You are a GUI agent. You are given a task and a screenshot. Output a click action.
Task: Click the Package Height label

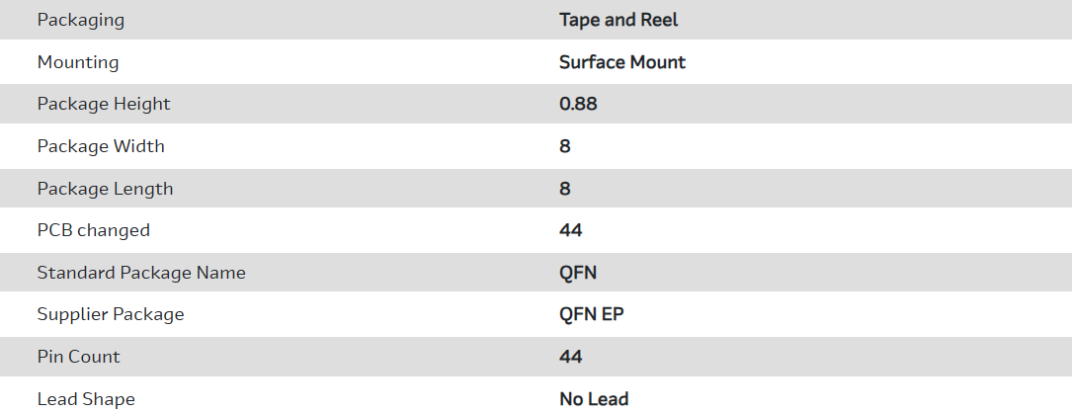(x=104, y=104)
